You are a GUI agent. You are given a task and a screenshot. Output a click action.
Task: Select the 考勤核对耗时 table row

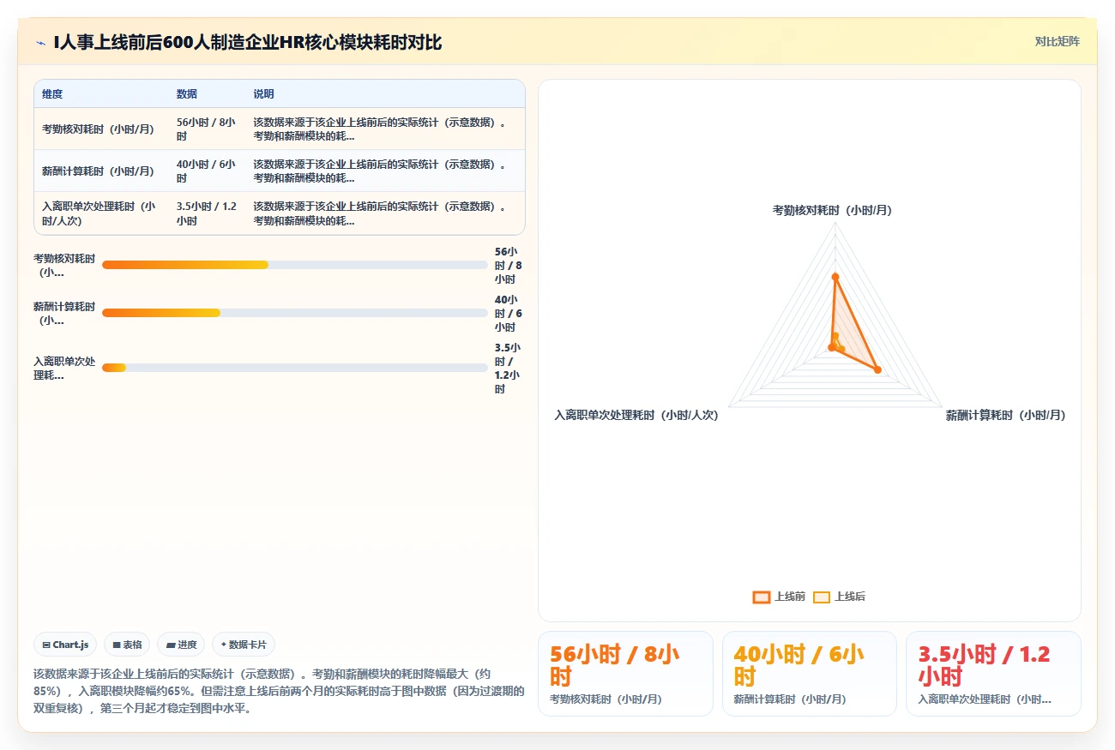point(280,129)
